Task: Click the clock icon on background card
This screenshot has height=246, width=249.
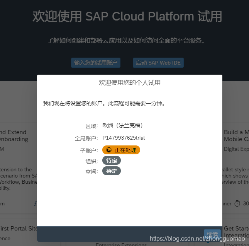Action: click(237, 203)
